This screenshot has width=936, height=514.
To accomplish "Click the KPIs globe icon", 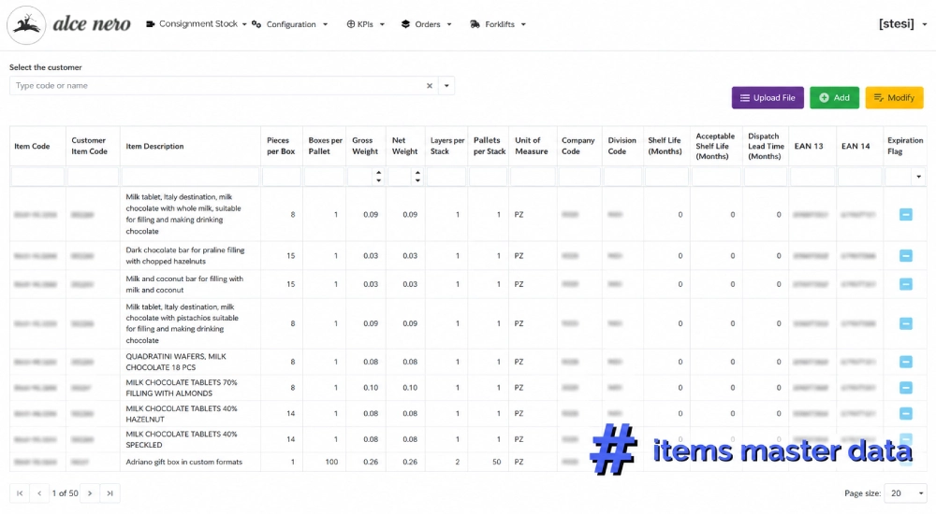I will point(351,24).
